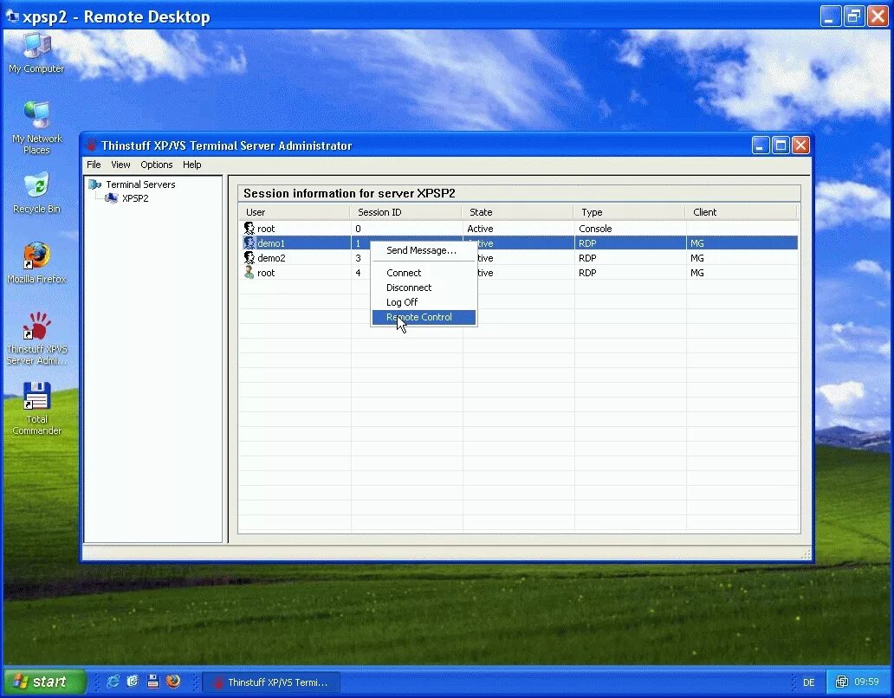Select the demo2 user row

518,257
